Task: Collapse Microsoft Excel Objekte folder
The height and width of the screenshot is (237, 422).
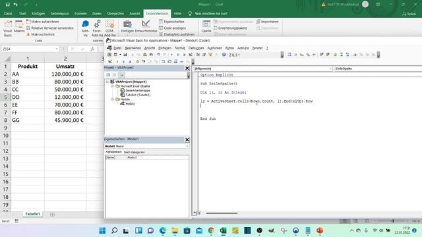Action: click(x=113, y=86)
